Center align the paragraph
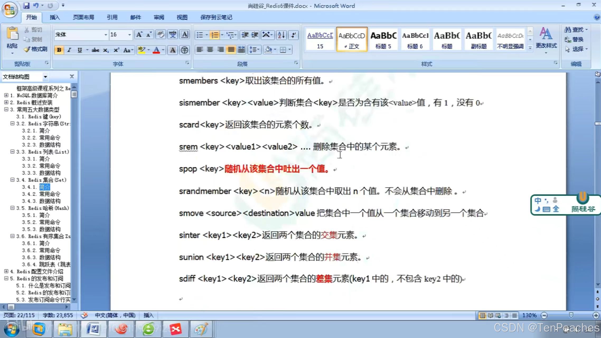 (210, 50)
